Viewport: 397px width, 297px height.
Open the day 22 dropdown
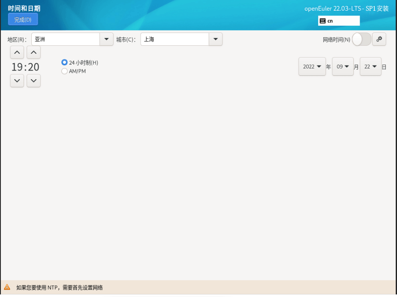370,67
